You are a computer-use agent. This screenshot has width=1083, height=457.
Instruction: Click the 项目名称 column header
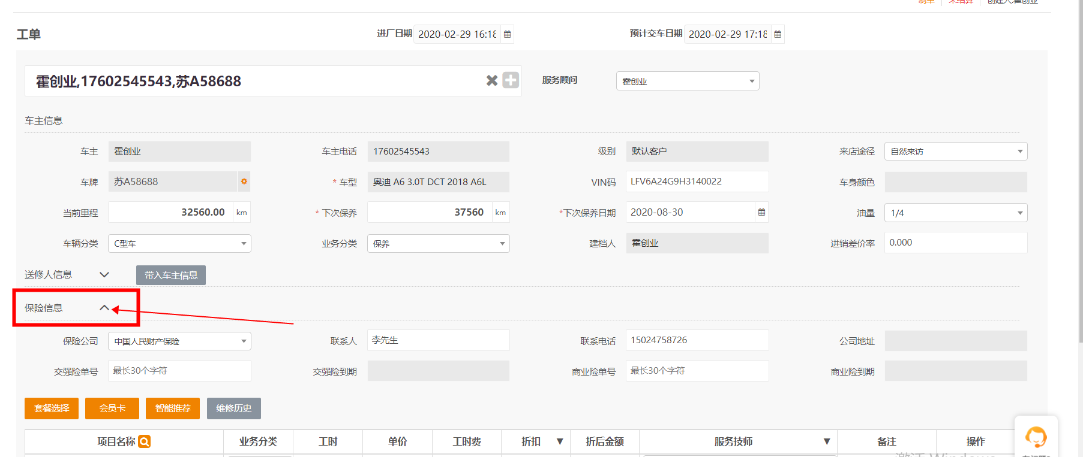tap(124, 441)
